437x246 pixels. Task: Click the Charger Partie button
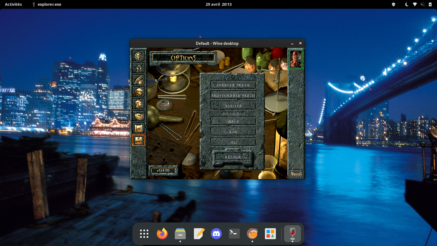coord(233,85)
